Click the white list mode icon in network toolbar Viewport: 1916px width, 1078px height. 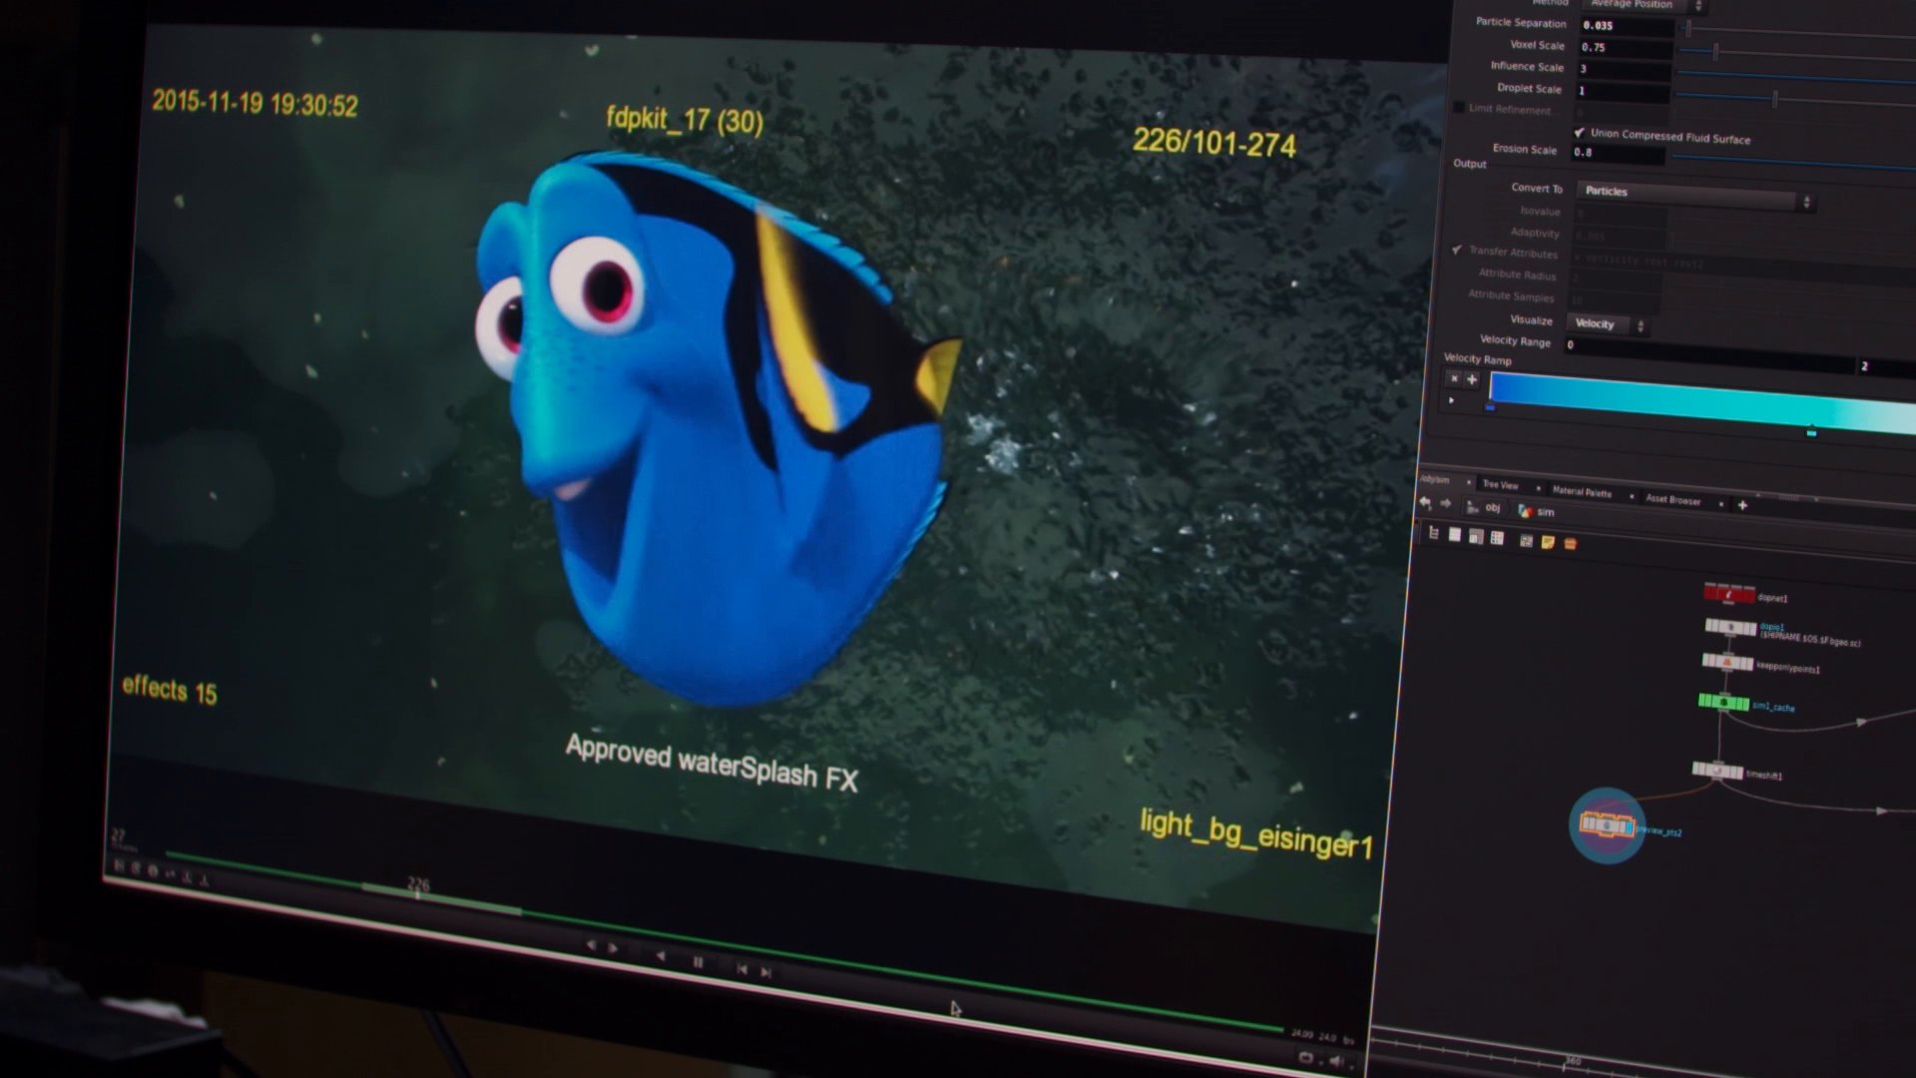[1454, 536]
